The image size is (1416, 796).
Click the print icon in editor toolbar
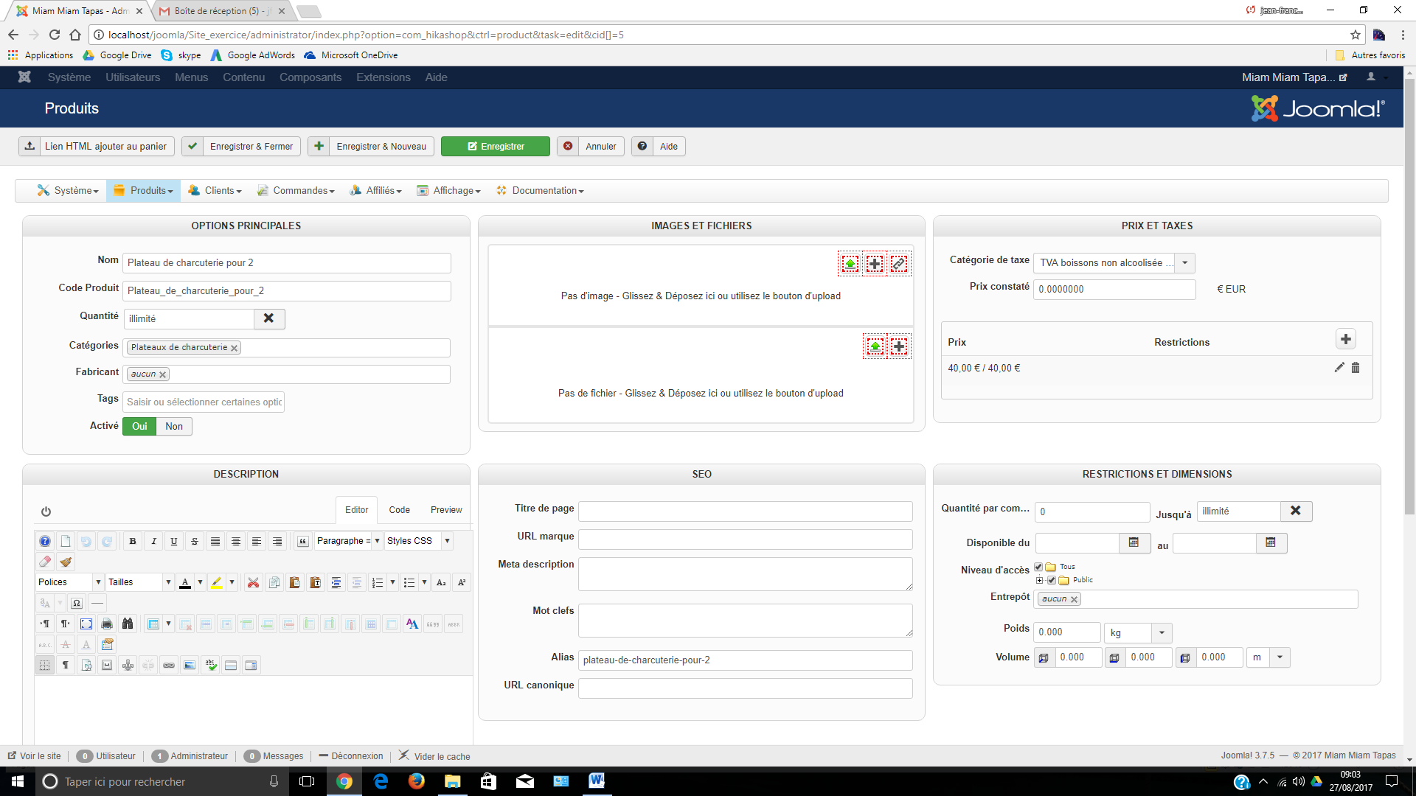[107, 624]
